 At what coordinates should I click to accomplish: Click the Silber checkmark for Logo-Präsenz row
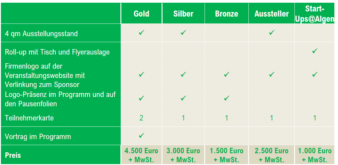tap(183, 98)
